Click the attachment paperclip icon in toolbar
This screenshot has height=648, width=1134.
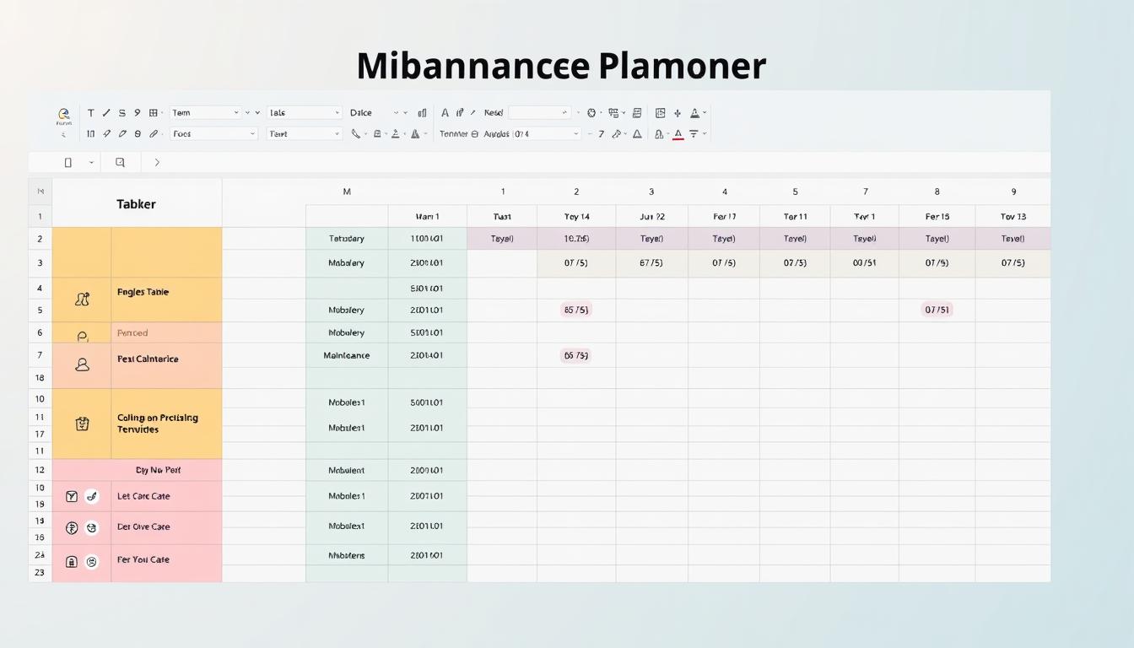click(154, 133)
